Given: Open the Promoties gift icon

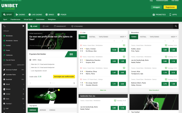Looking at the screenshot, I should pyautogui.click(x=154, y=15).
